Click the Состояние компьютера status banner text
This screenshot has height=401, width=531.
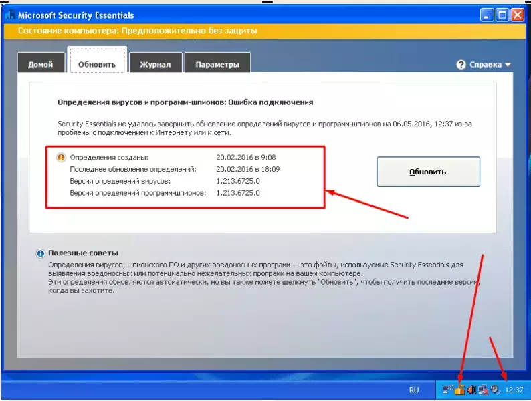point(137,31)
